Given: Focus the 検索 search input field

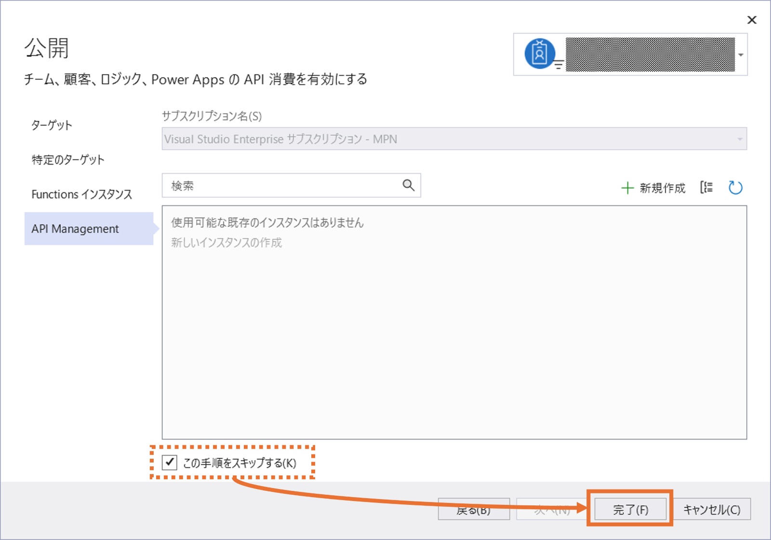Looking at the screenshot, I should (x=291, y=185).
